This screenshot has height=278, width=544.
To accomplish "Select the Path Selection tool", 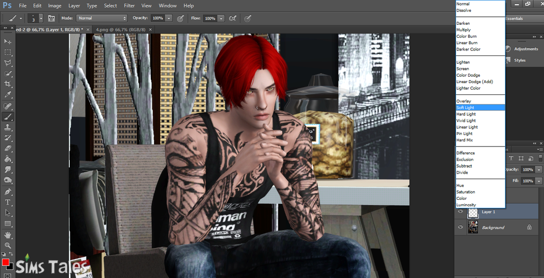I will (7, 213).
